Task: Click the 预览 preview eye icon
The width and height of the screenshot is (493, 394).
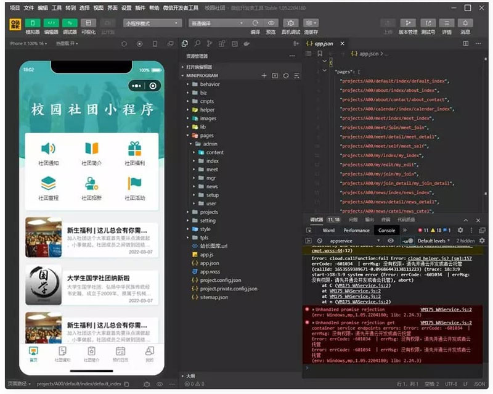Action: 271,23
